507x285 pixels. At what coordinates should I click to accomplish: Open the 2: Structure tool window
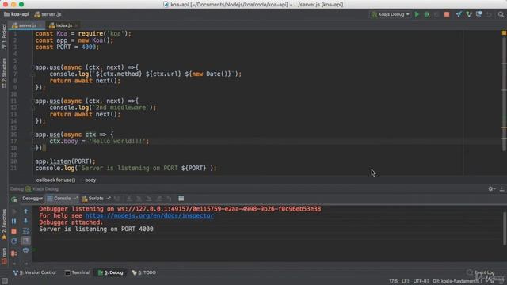(x=4, y=73)
